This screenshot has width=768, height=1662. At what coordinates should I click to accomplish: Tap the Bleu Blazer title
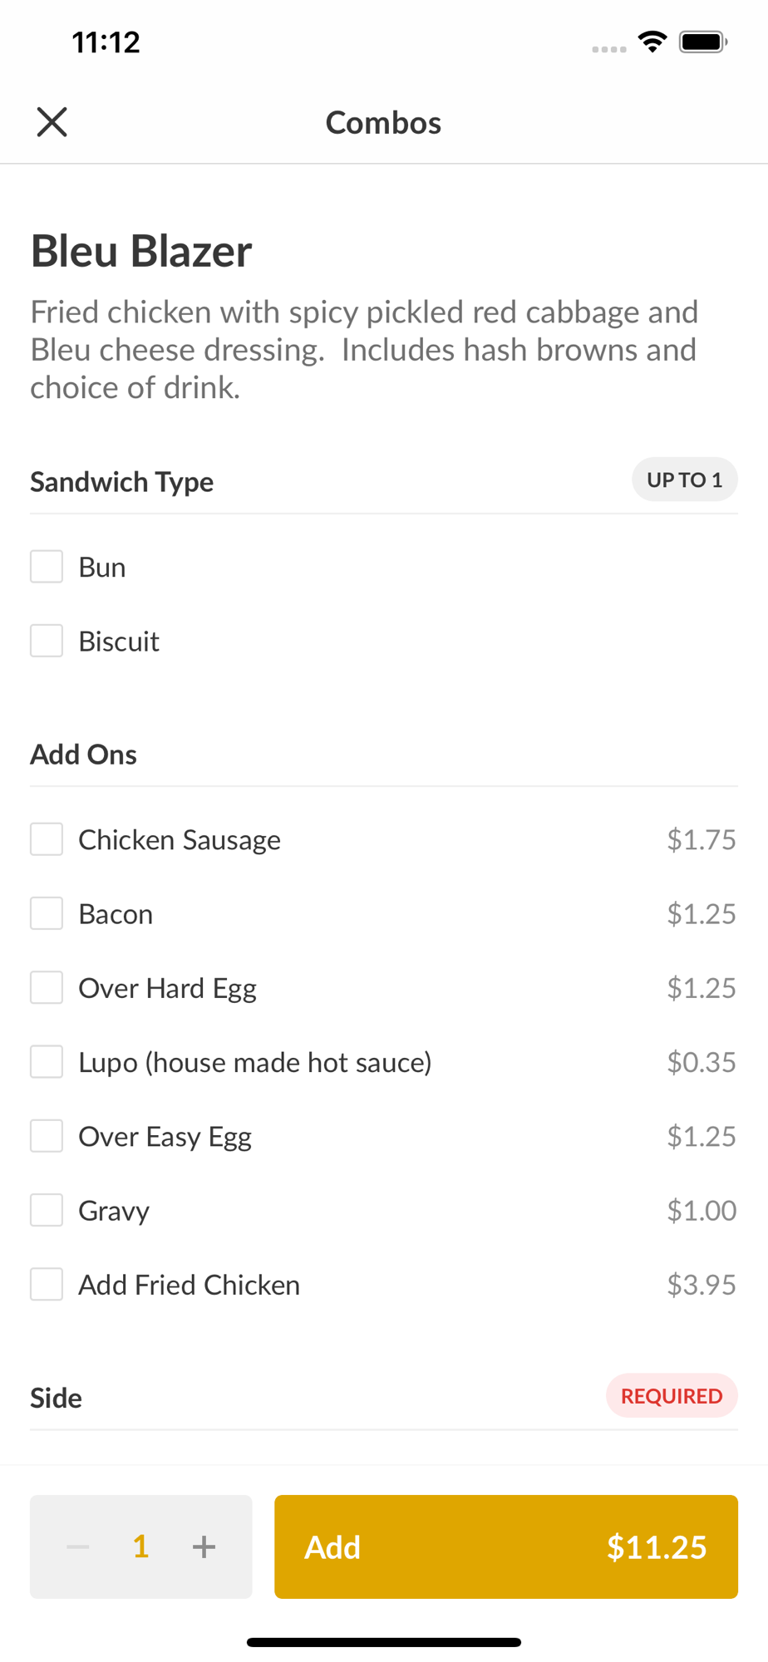point(141,251)
